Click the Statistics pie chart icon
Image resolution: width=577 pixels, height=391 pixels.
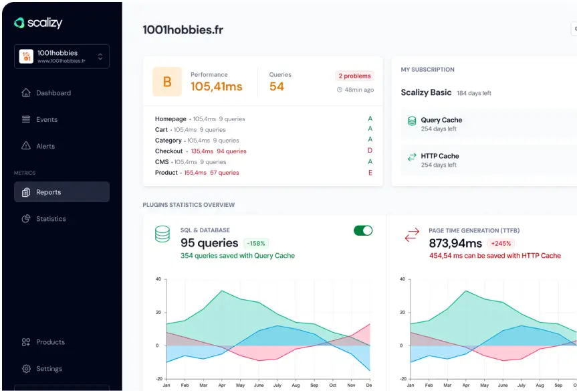click(x=26, y=218)
